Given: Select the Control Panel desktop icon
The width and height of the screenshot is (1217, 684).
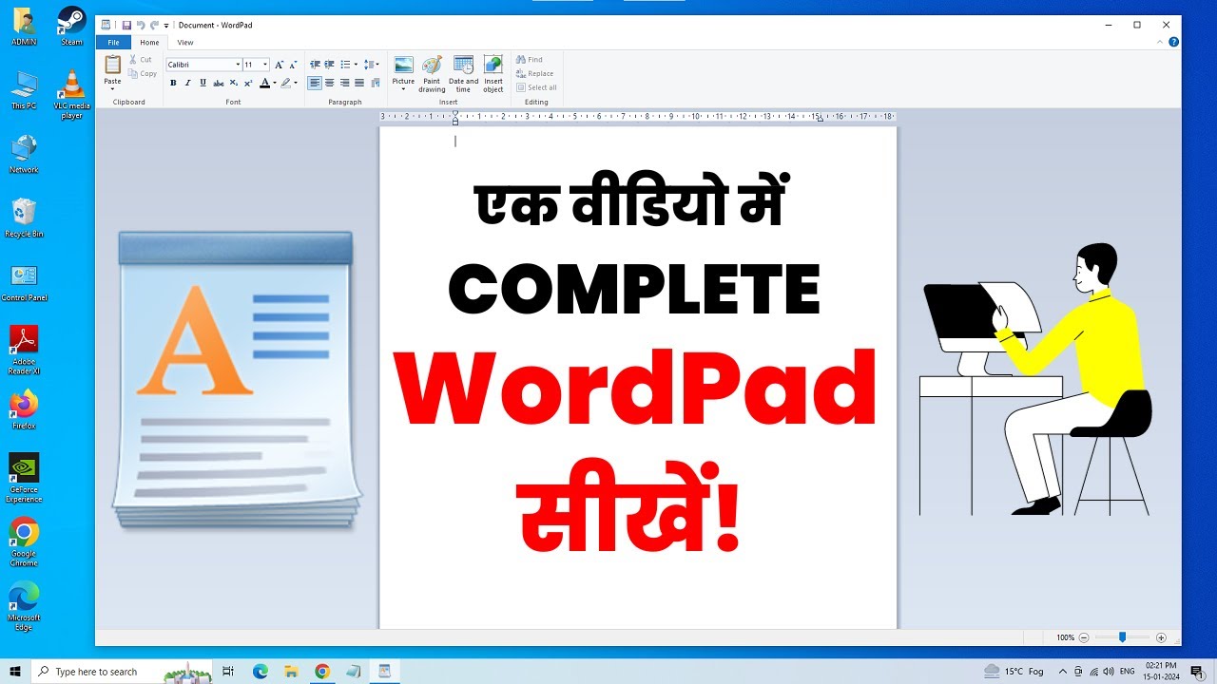Looking at the screenshot, I should (x=24, y=283).
